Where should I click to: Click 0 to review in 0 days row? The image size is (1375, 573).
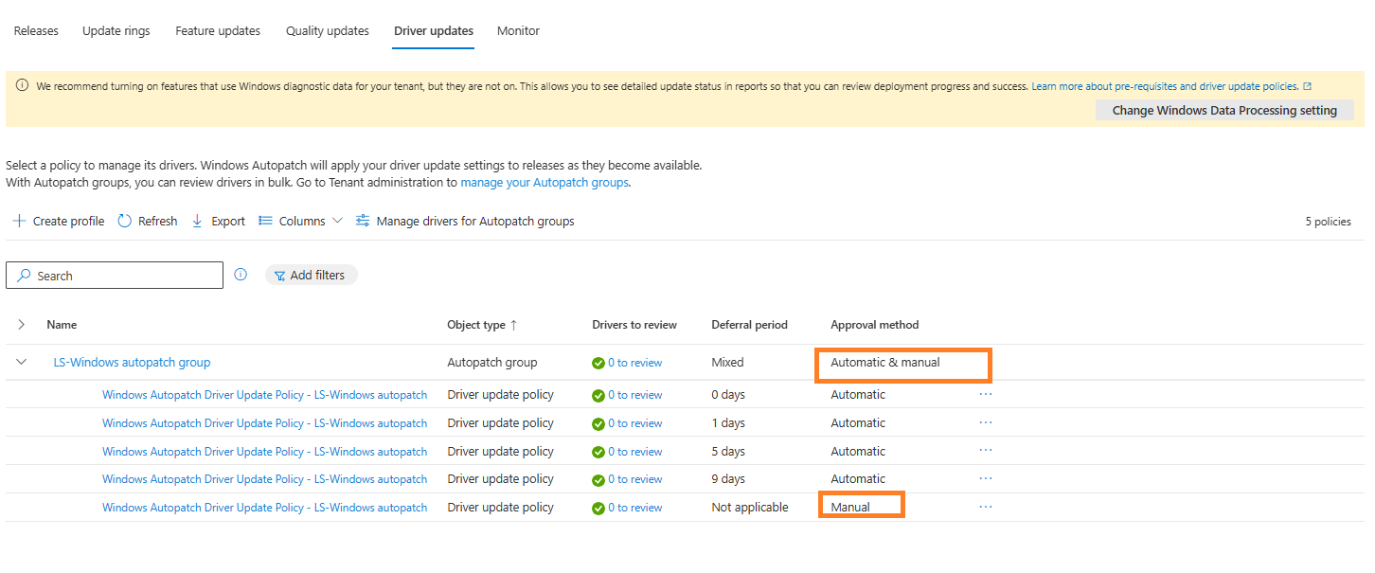pos(634,395)
